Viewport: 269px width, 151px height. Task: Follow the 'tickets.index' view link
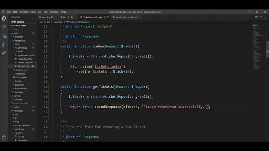click(x=108, y=67)
